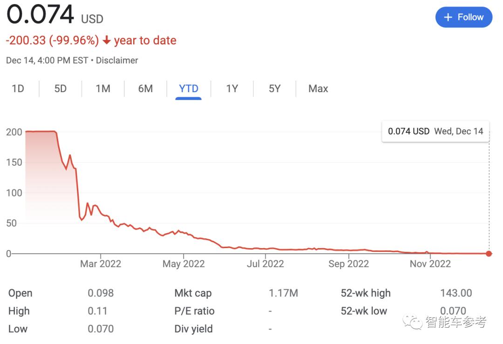Click the Mar 2022 axis label
The width and height of the screenshot is (503, 344).
click(101, 264)
